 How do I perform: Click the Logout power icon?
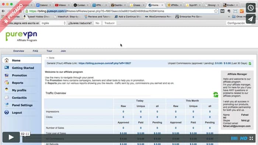[7, 112]
